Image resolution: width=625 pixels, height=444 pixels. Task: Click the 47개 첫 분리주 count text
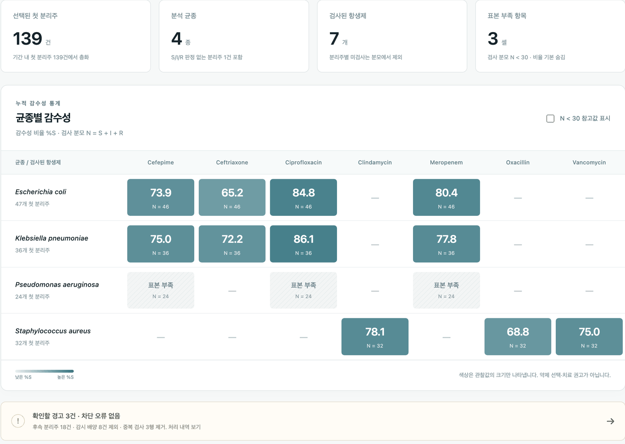33,204
